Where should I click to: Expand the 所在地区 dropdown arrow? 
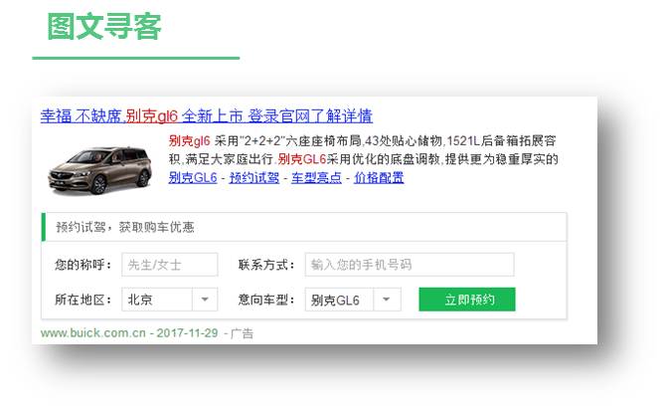[x=205, y=300]
